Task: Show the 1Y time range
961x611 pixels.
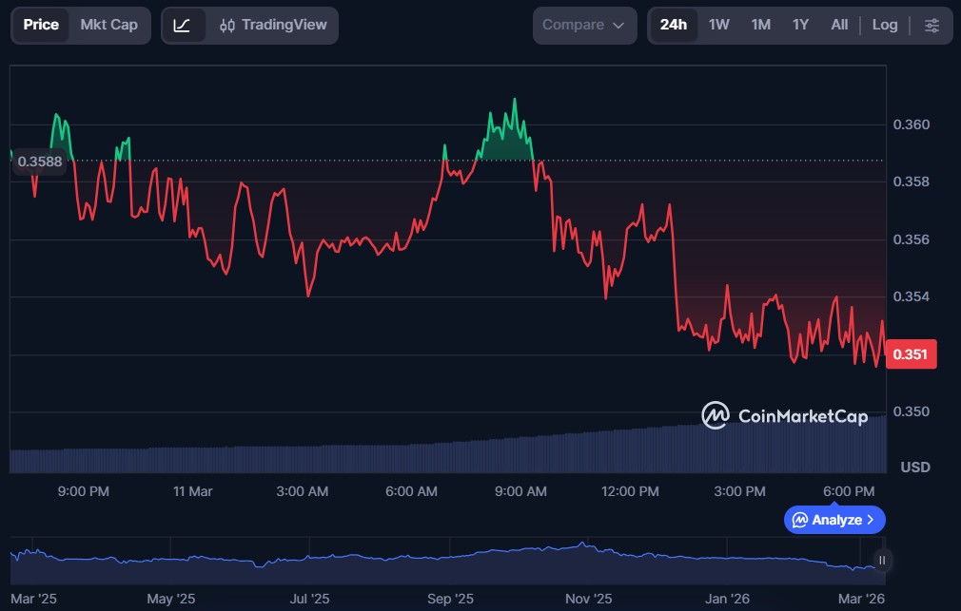Action: [800, 25]
